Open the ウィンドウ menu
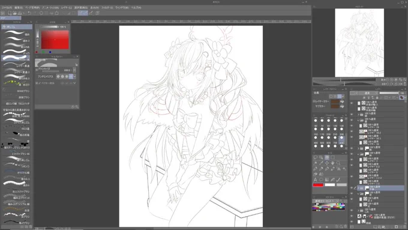This screenshot has width=408, height=230. pyautogui.click(x=122, y=8)
